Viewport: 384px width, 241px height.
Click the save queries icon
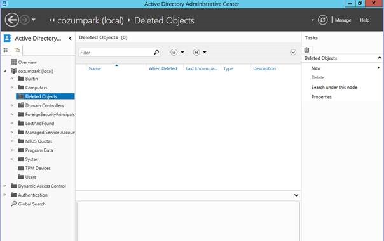196,52
